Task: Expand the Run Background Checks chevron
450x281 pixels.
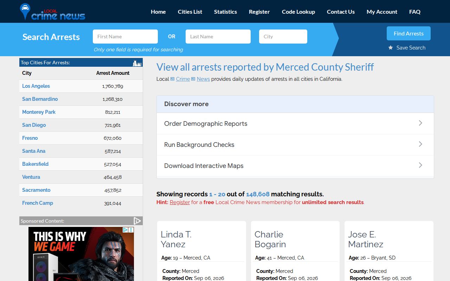Action: 420,144
